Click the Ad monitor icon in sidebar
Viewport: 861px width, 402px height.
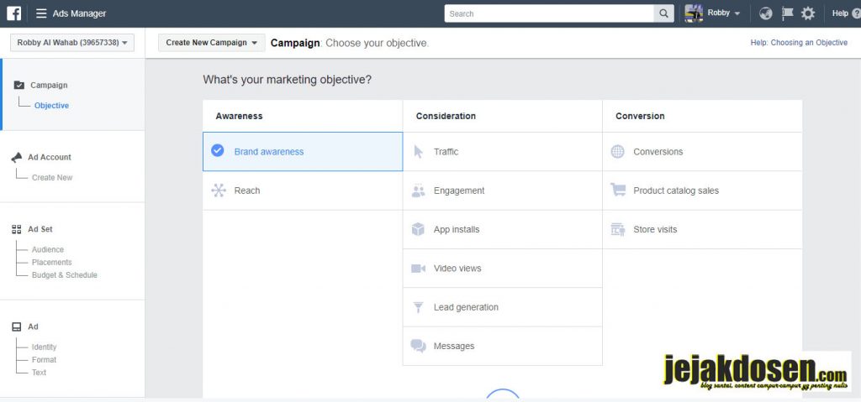point(17,326)
